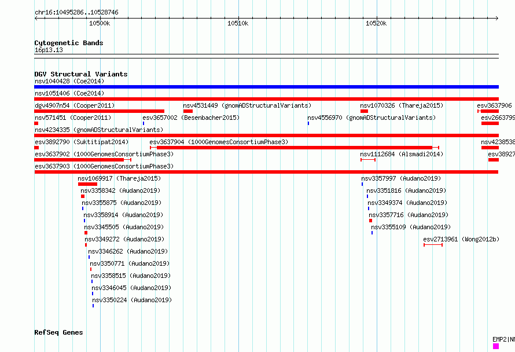The height and width of the screenshot is (352, 515).
Task: Open nsv3350224 (Audano2019) label
Action: (132, 300)
